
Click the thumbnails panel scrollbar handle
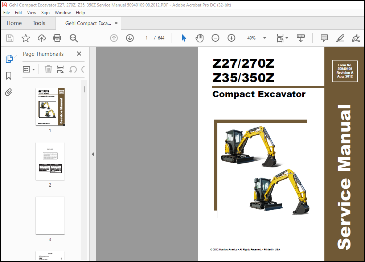point(84,89)
